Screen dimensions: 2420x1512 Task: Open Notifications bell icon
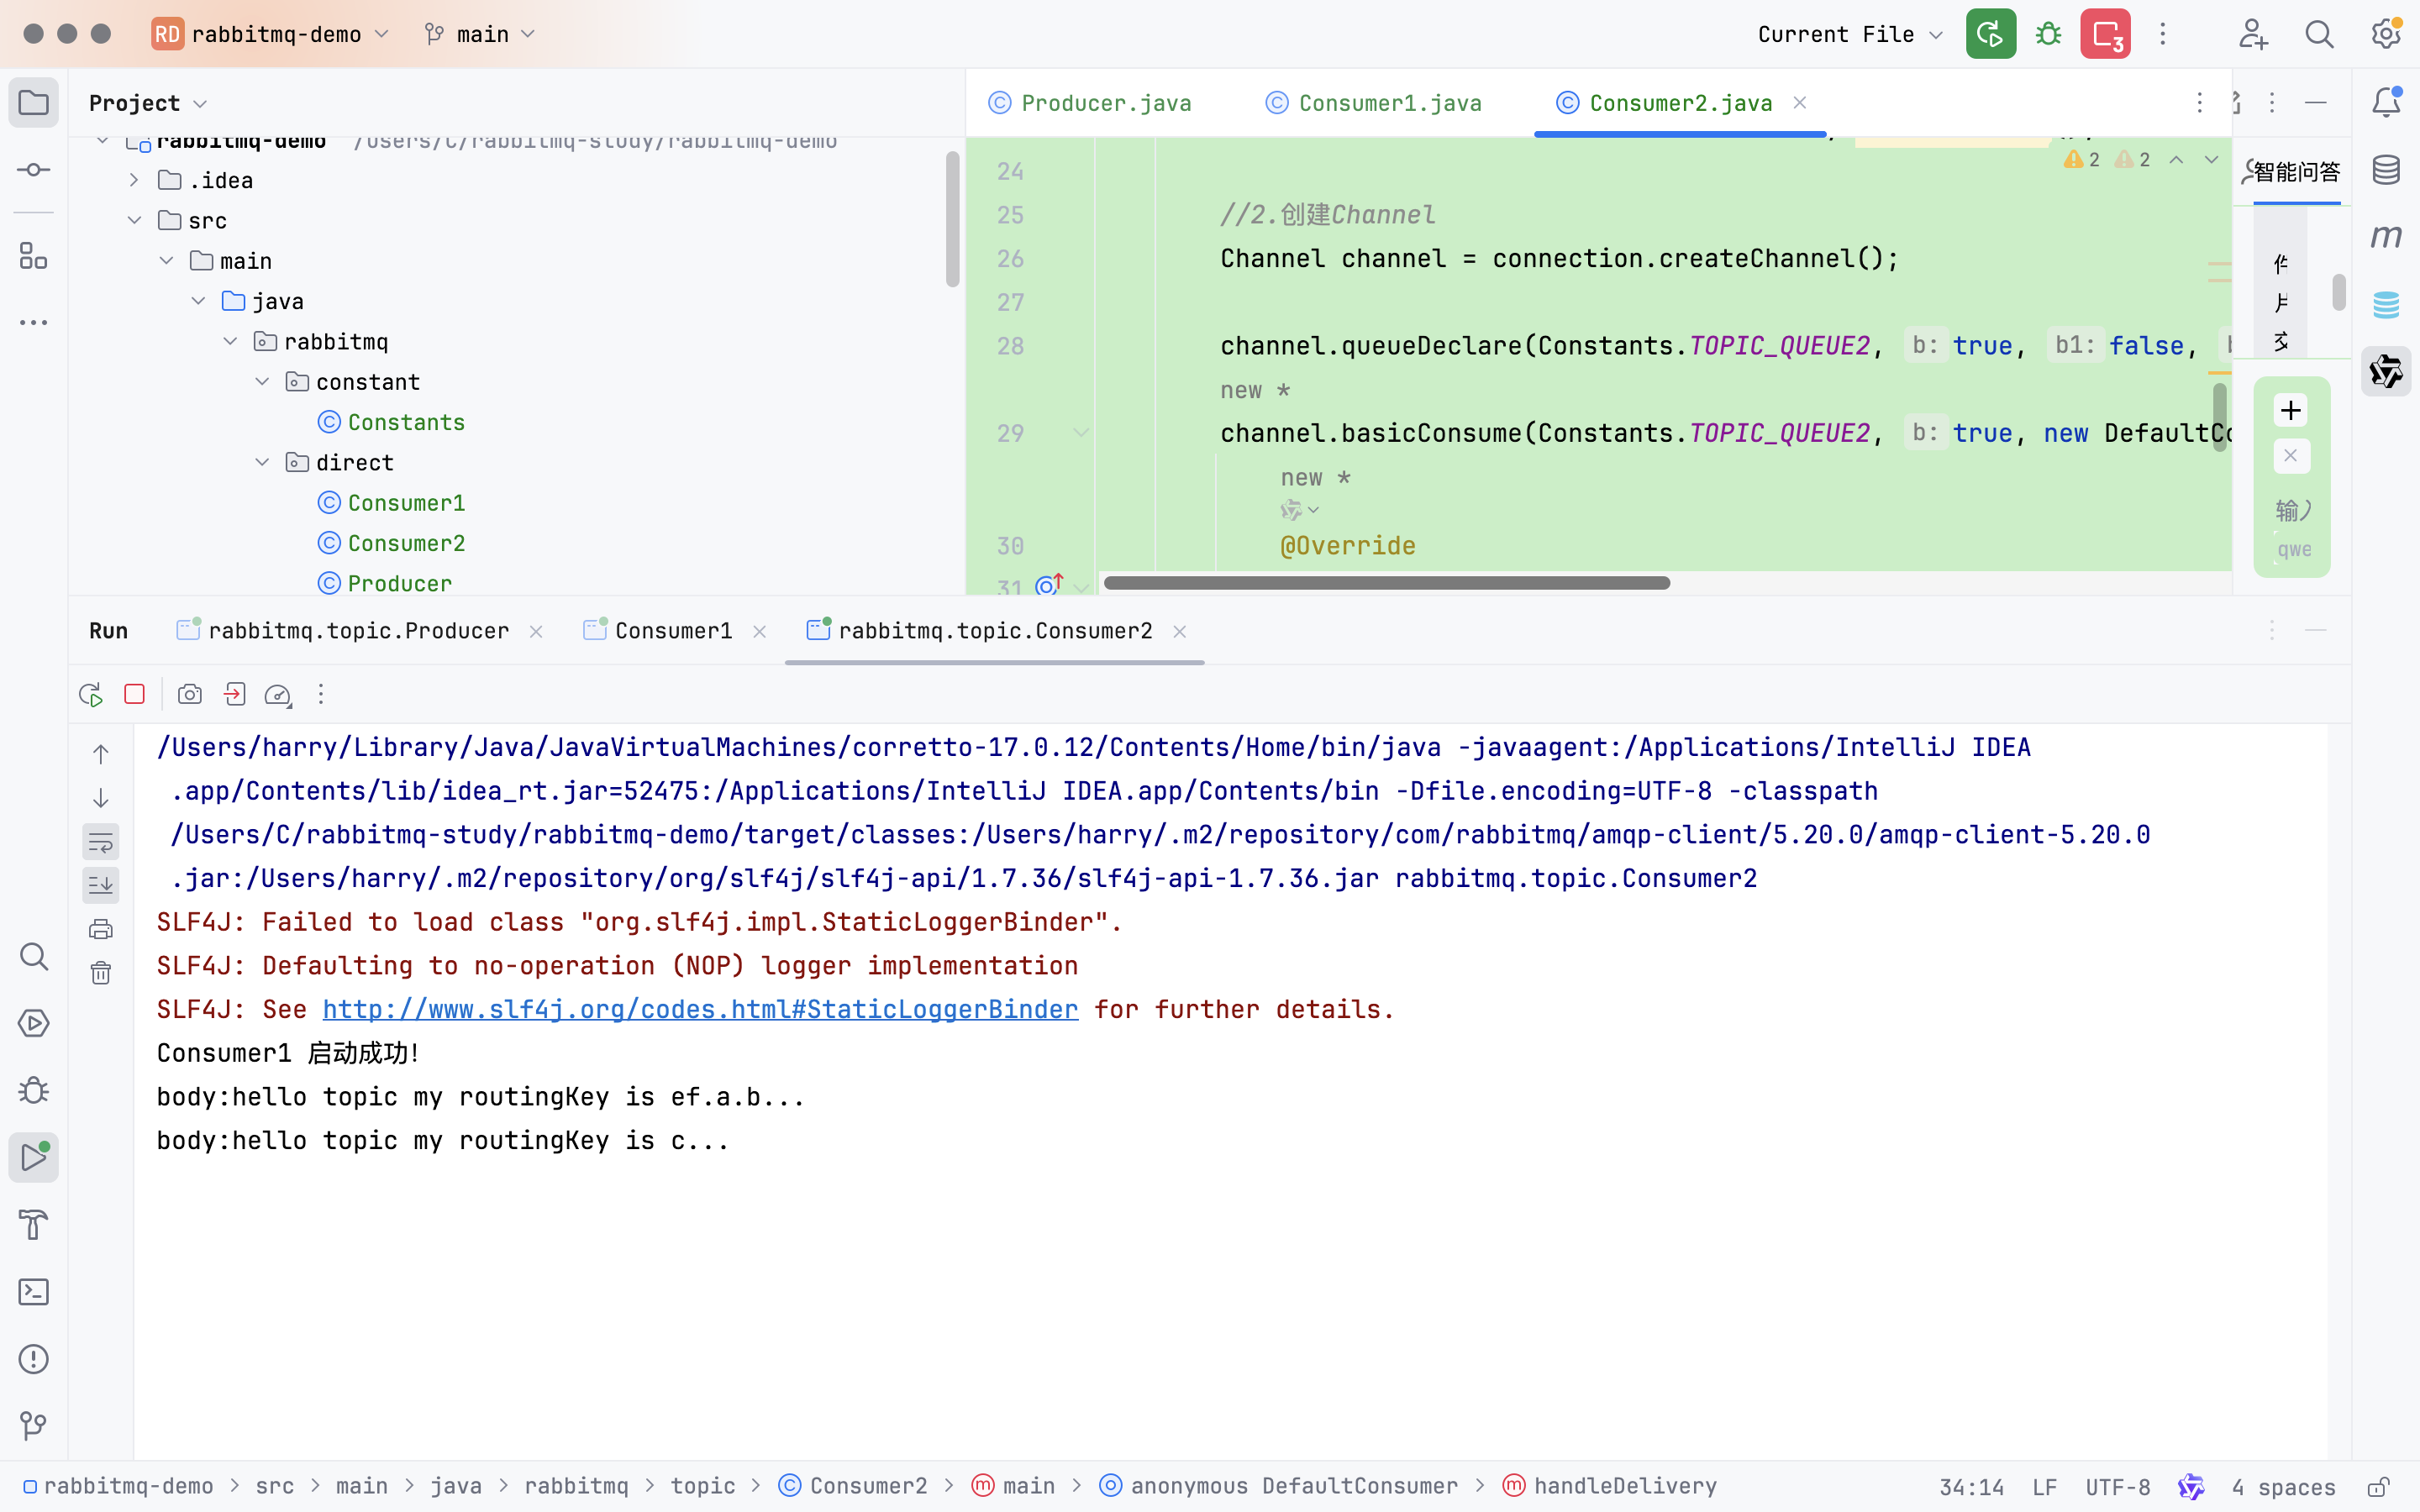[x=2386, y=102]
